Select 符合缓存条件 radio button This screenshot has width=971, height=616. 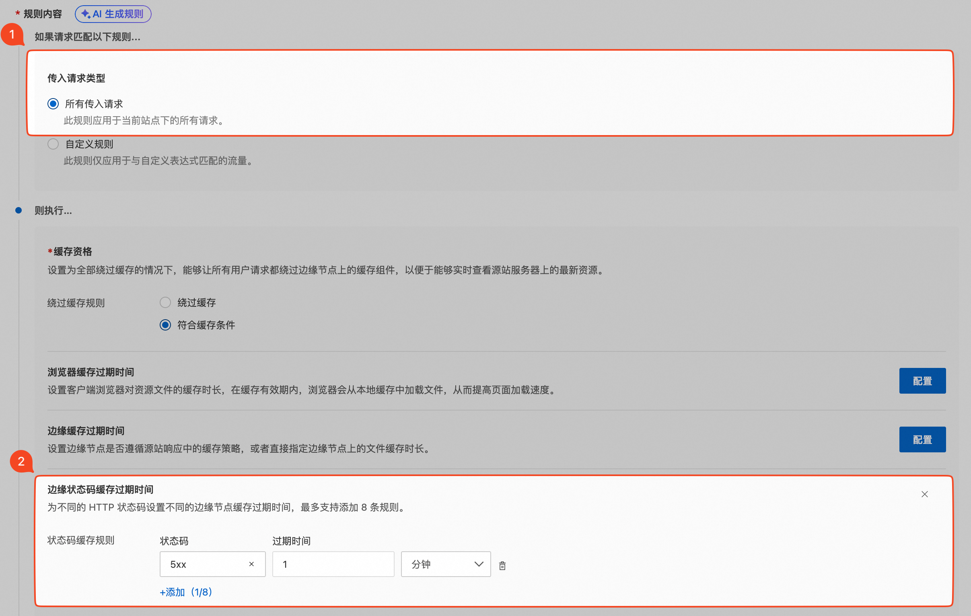pos(165,325)
